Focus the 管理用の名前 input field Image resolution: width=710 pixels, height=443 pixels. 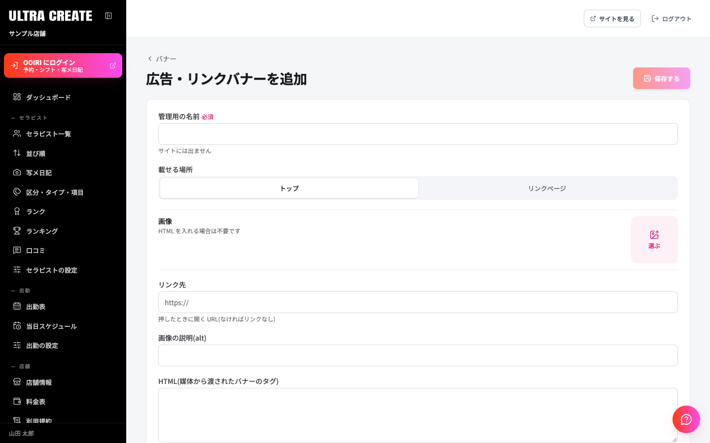418,134
